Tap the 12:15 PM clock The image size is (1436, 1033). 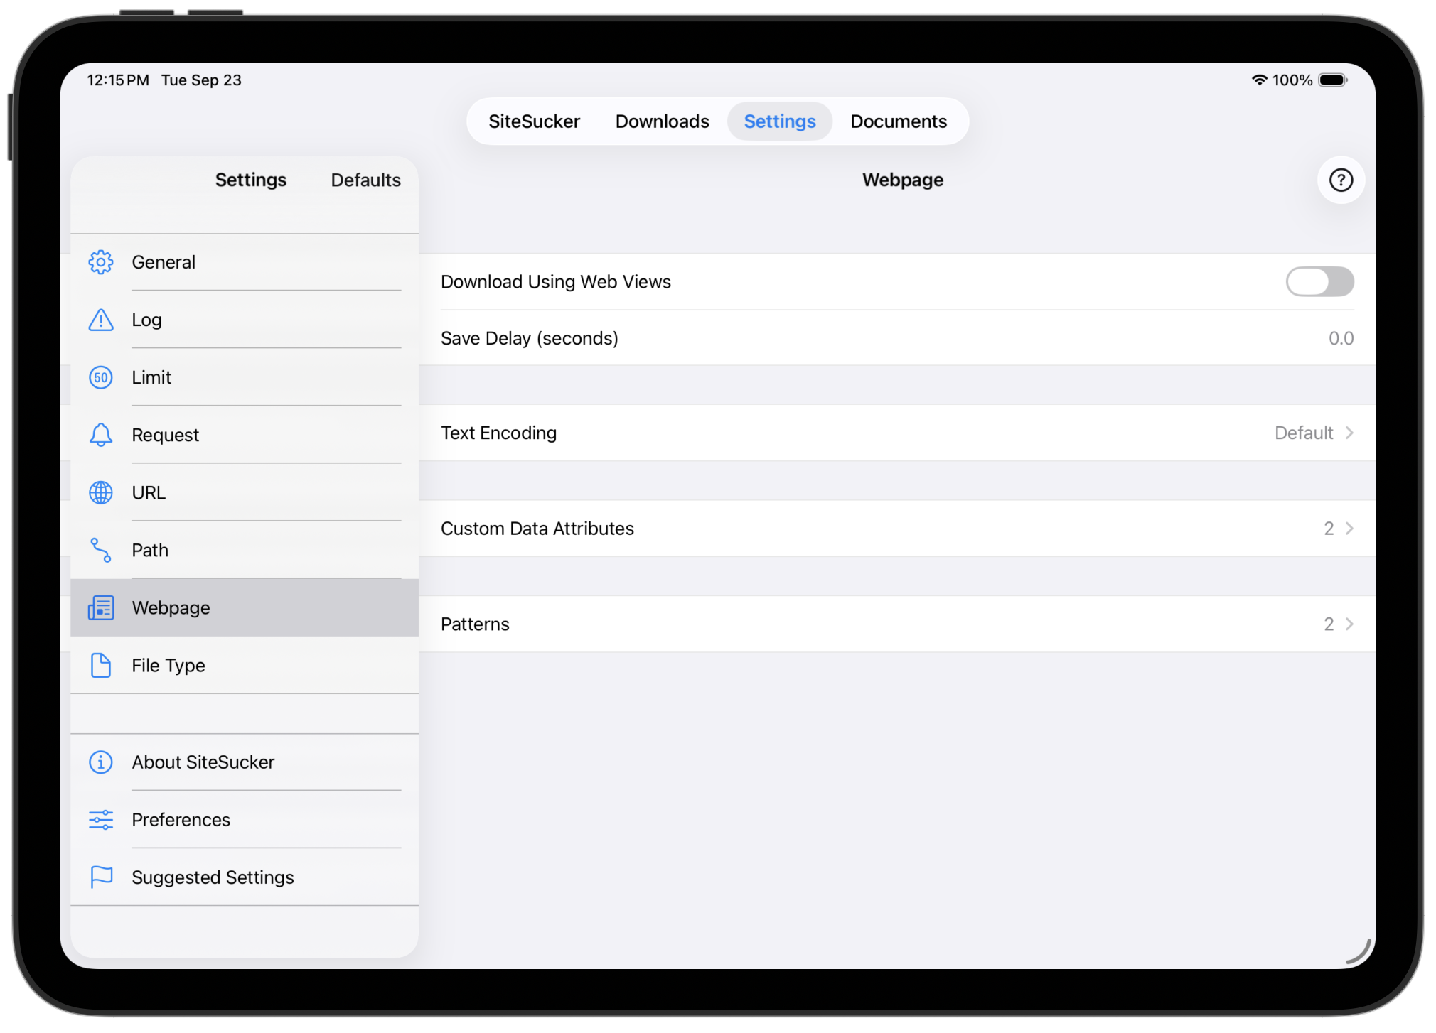[x=118, y=80]
